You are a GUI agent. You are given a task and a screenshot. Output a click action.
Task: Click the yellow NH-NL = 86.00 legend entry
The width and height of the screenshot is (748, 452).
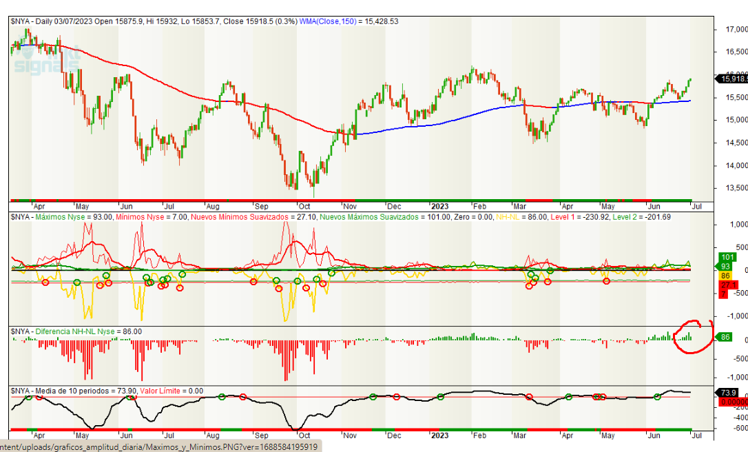pyautogui.click(x=522, y=217)
